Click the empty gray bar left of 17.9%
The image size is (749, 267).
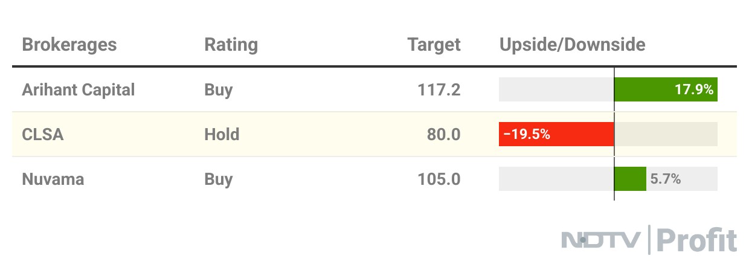click(x=556, y=90)
